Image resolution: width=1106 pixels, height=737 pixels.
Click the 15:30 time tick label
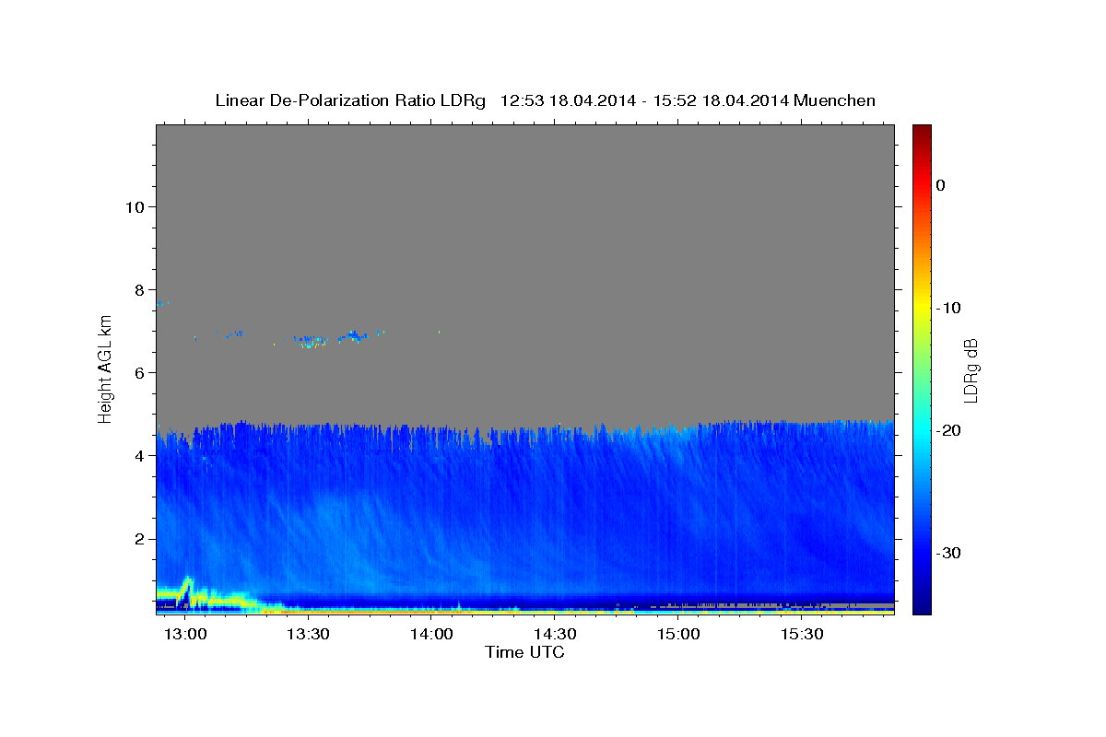802,635
